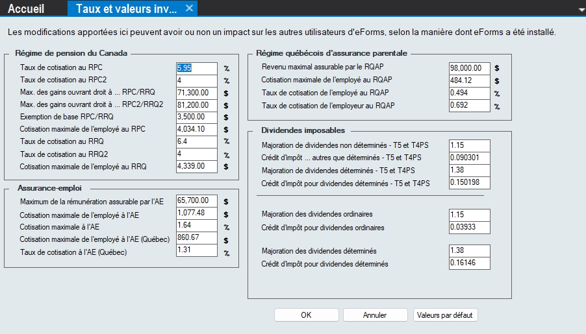The image size is (586, 334).
Task: Click the OK button
Action: 307,315
